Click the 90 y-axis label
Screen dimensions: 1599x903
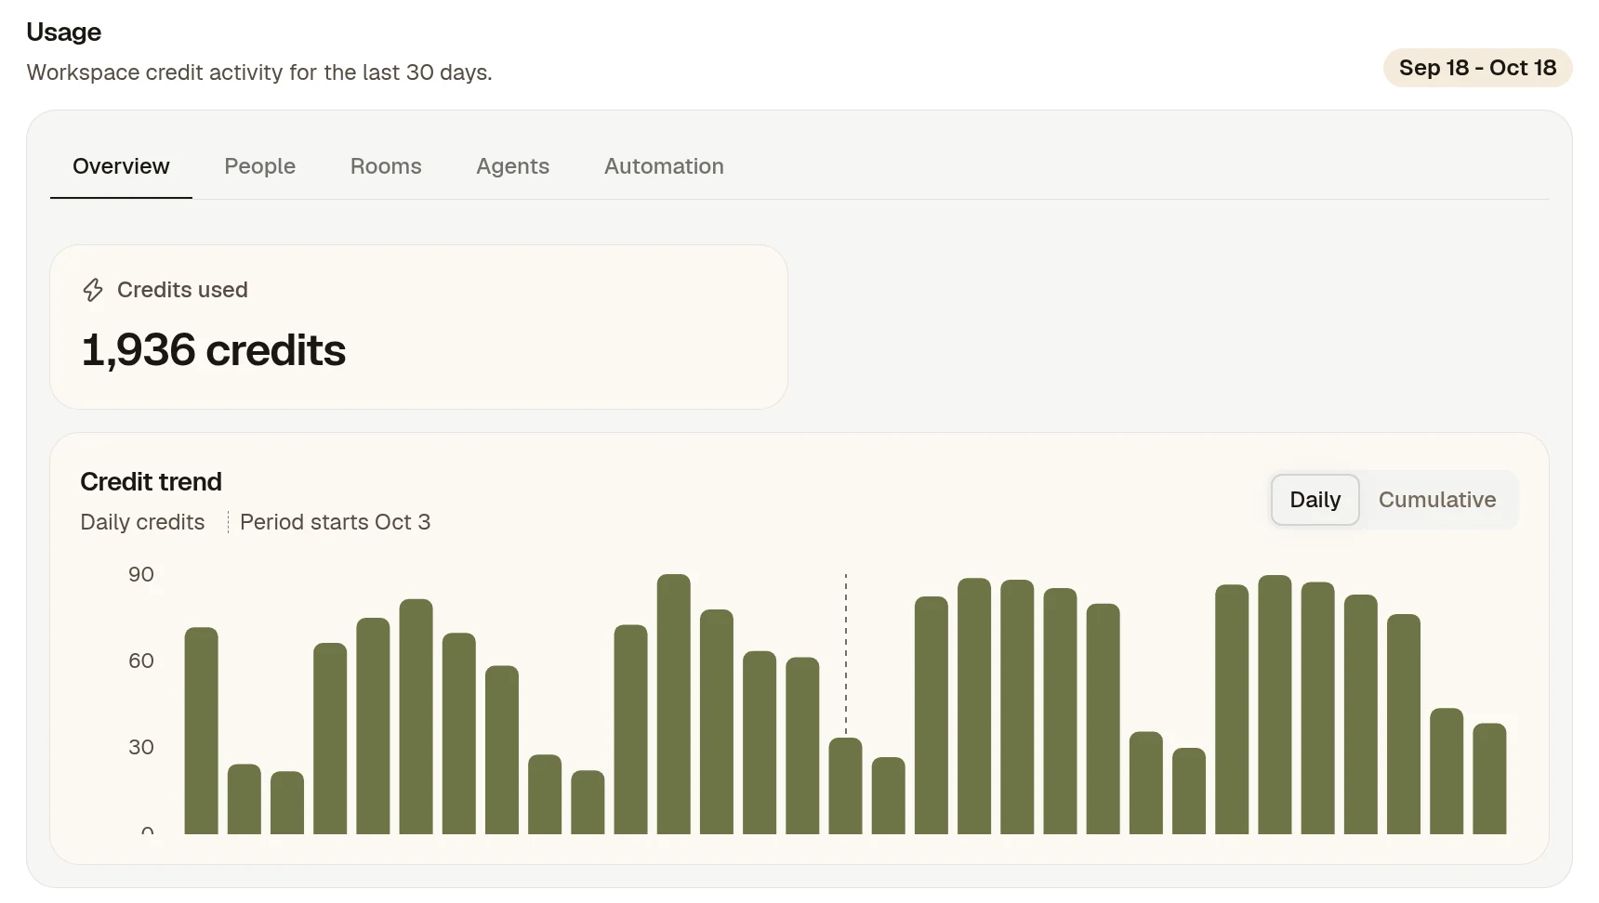point(140,574)
